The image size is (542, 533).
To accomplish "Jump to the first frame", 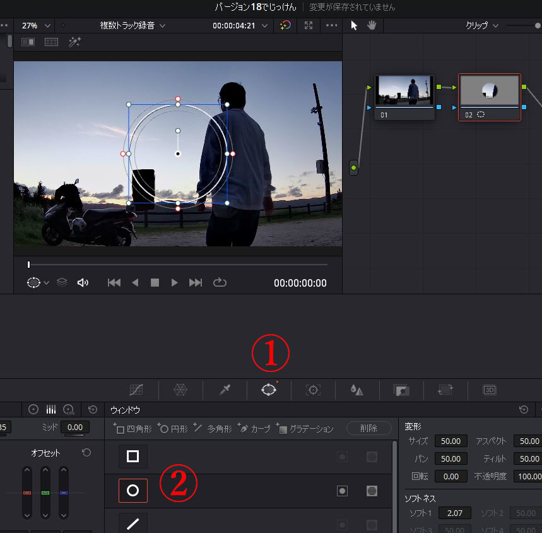I will coord(114,282).
